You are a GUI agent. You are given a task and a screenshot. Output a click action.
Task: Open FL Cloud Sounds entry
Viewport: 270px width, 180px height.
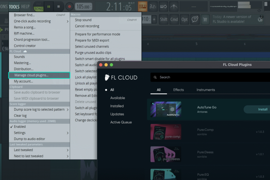[40, 57]
